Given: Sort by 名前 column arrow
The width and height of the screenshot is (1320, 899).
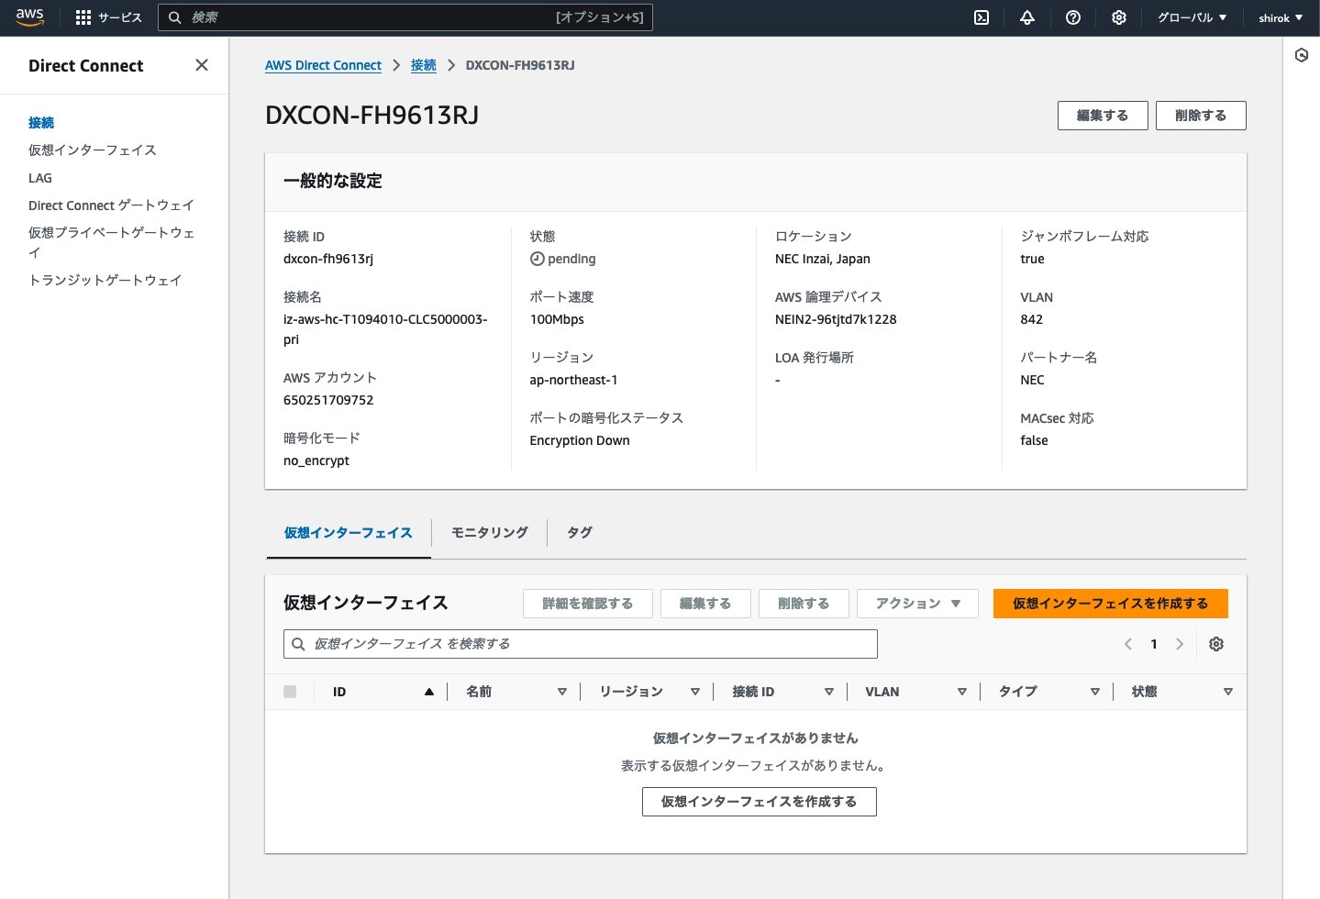Looking at the screenshot, I should pos(561,692).
